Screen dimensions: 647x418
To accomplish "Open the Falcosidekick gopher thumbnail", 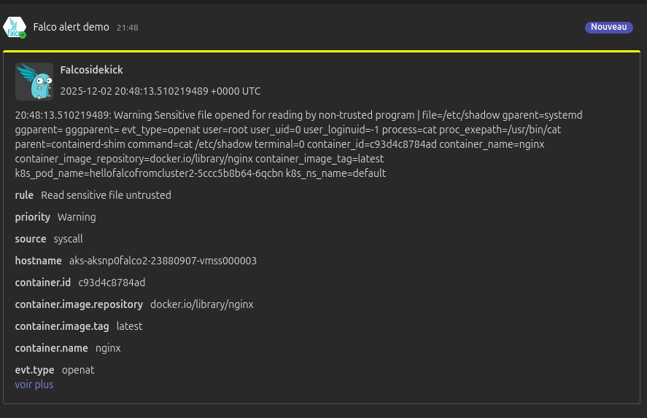I will click(x=34, y=81).
